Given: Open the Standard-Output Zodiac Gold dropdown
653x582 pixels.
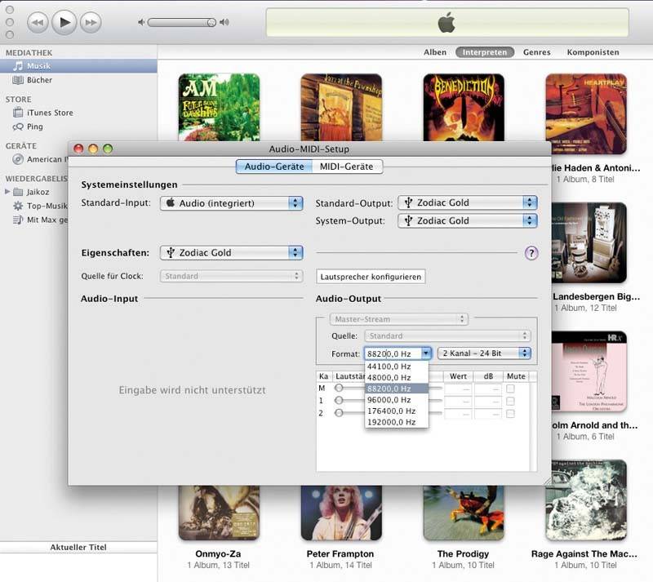Looking at the screenshot, I should (468, 202).
